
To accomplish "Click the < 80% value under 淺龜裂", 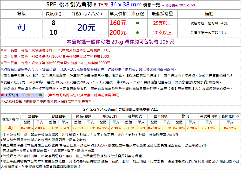I will point(40,128).
